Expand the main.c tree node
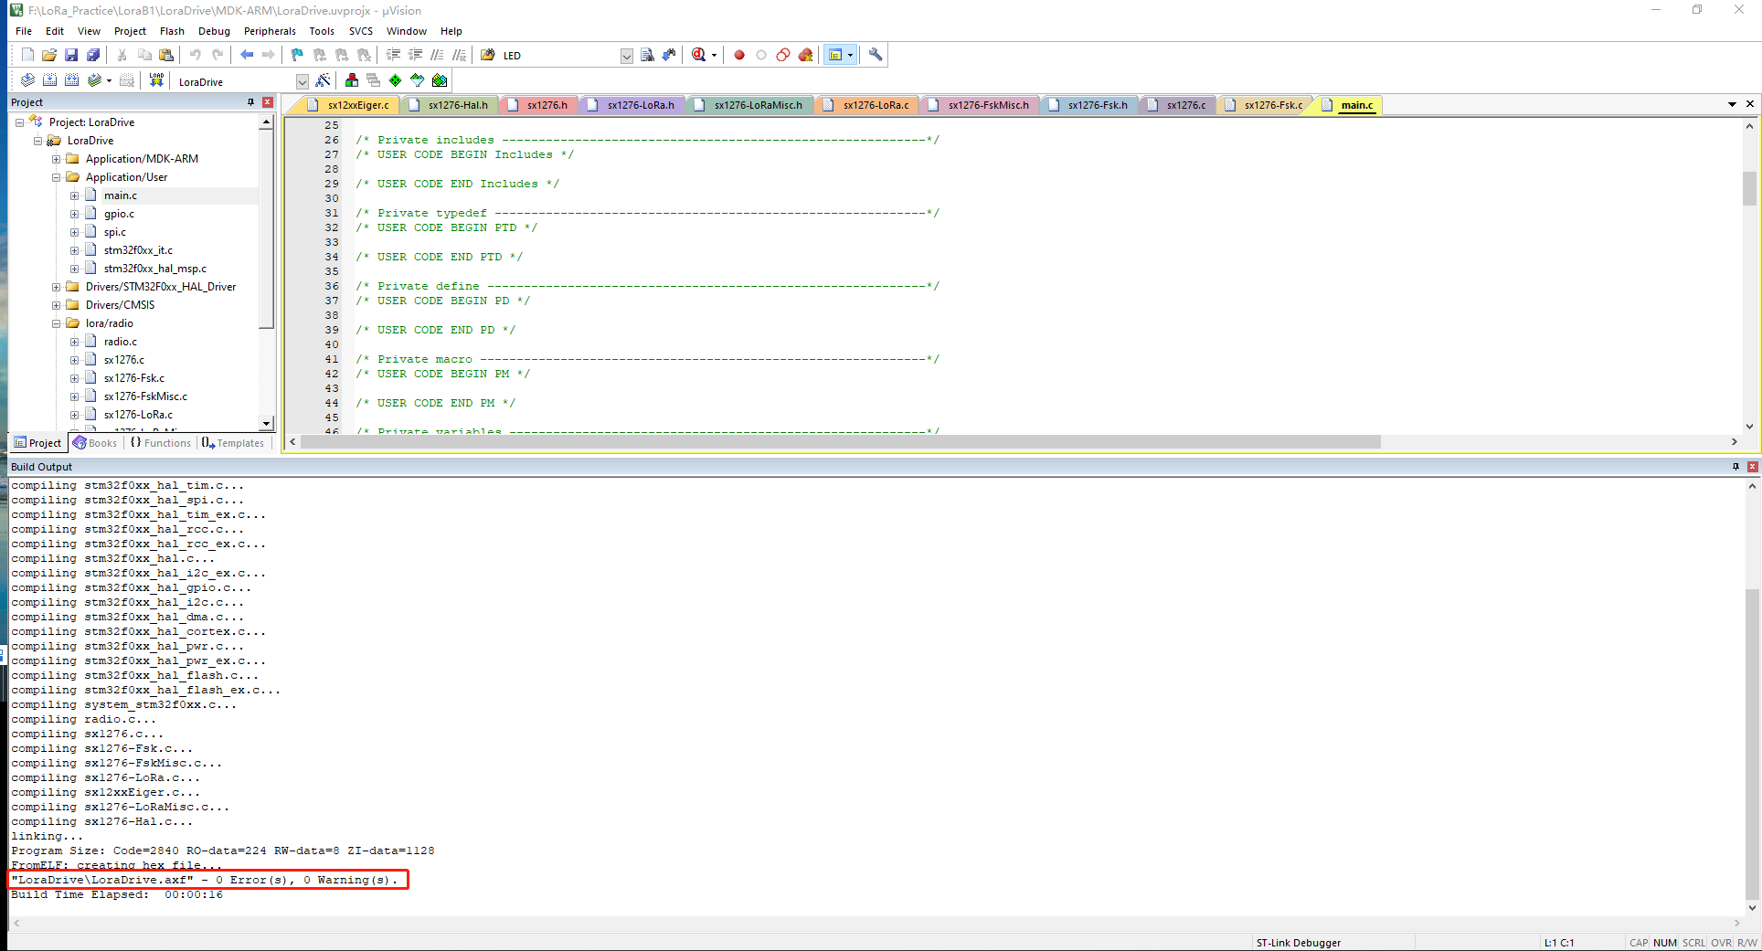1762x951 pixels. [74, 195]
